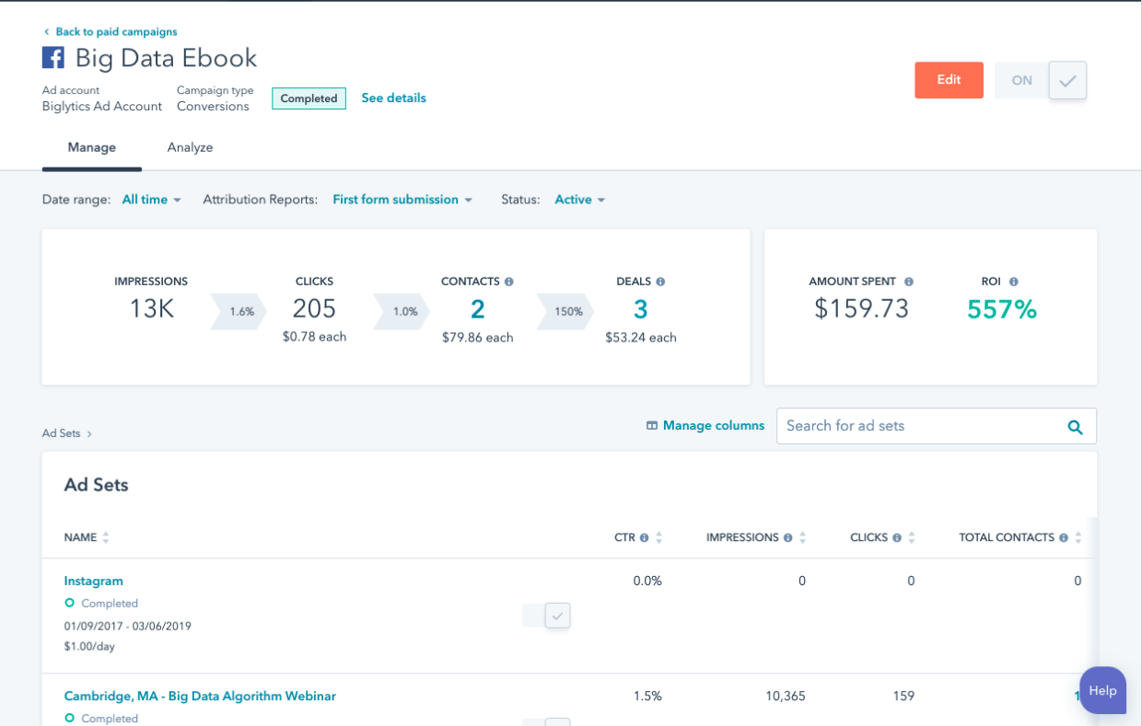Image resolution: width=1142 pixels, height=726 pixels.
Task: Click the info icon next to ROI
Action: pyautogui.click(x=1014, y=282)
